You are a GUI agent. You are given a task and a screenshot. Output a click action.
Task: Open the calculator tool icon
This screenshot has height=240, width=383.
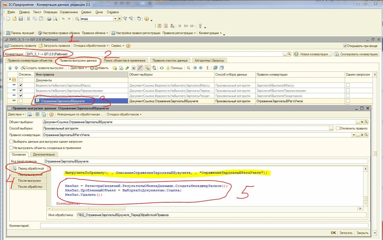point(159,26)
